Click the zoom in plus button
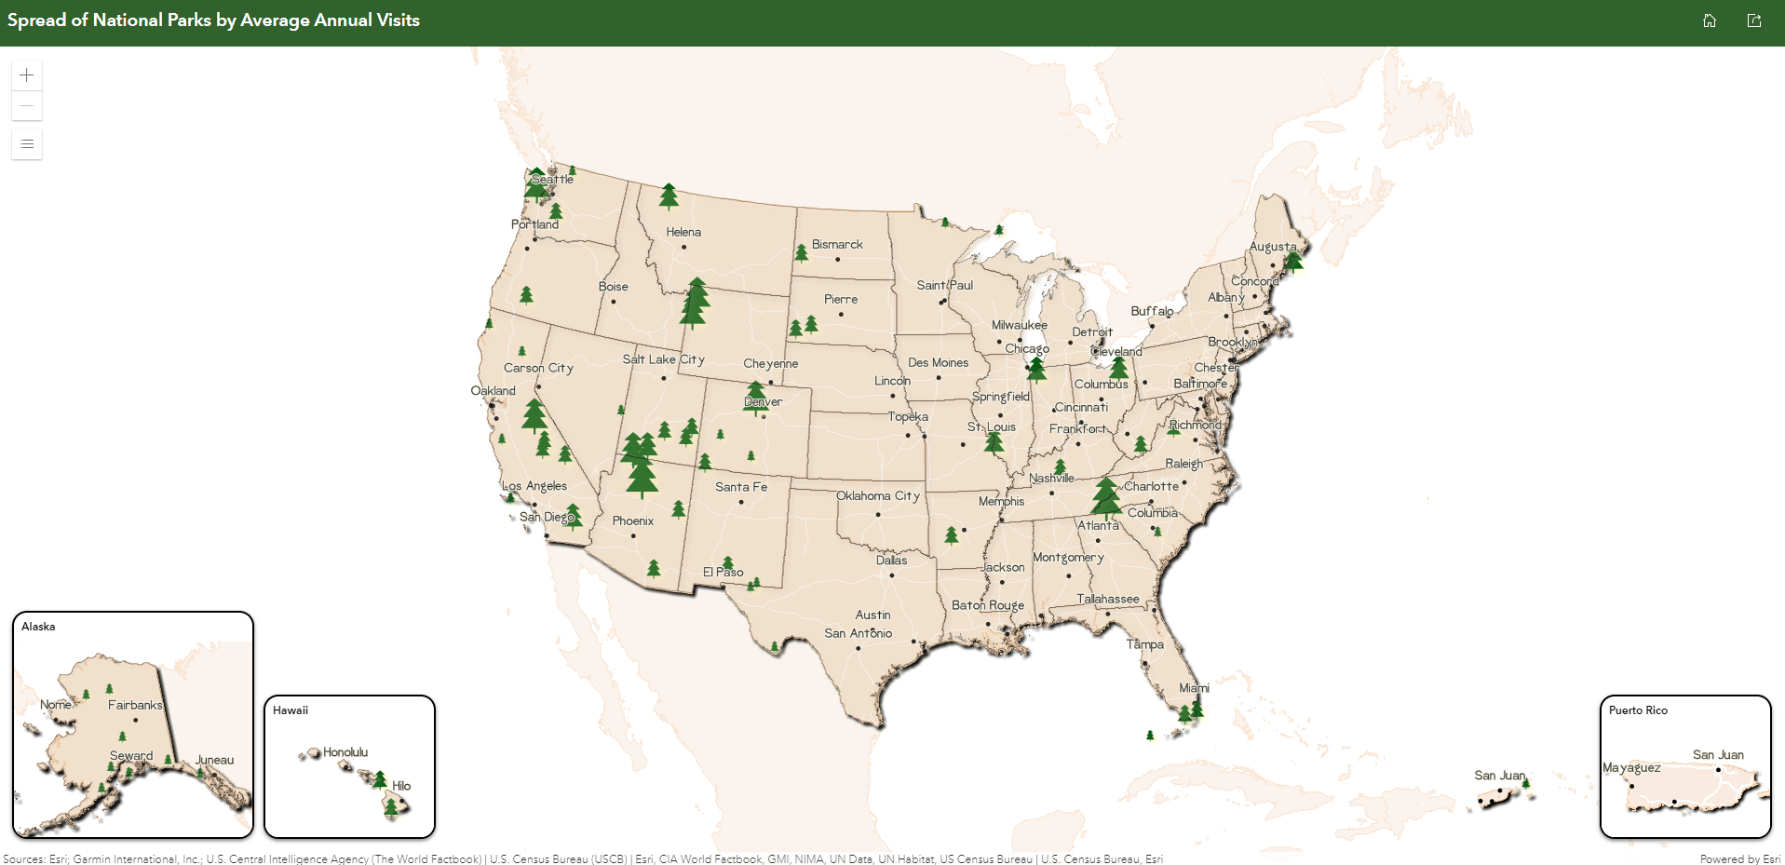The height and width of the screenshot is (865, 1785). (x=27, y=75)
